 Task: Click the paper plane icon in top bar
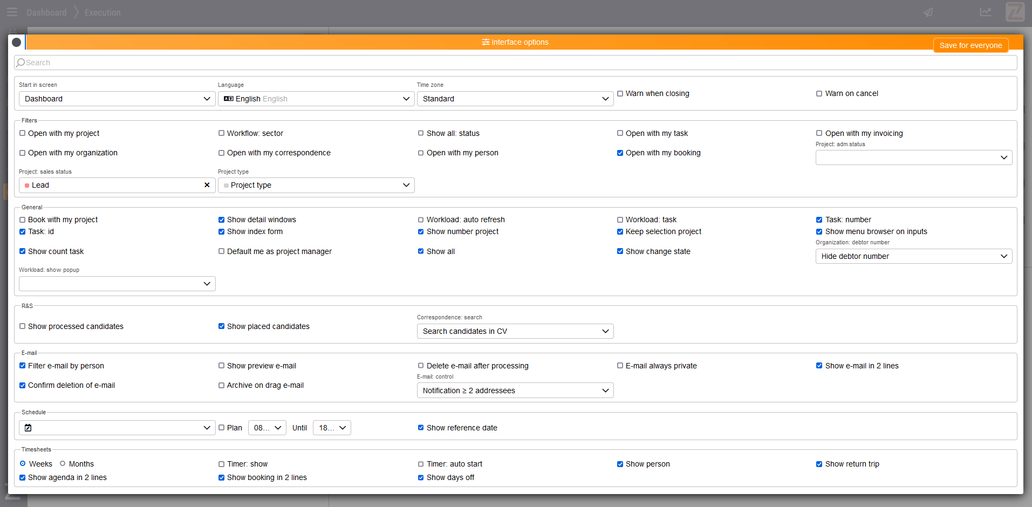click(x=928, y=12)
